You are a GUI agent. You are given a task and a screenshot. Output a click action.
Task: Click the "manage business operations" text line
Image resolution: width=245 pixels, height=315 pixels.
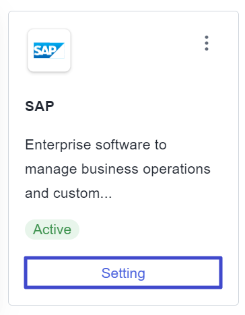tap(118, 169)
